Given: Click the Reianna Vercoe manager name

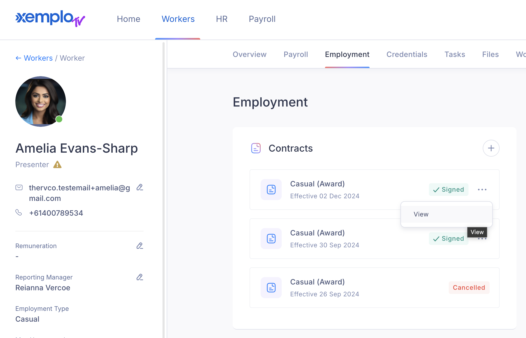Looking at the screenshot, I should [x=43, y=288].
